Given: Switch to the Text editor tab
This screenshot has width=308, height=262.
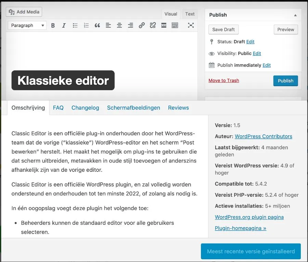Looking at the screenshot, I should [190, 14].
